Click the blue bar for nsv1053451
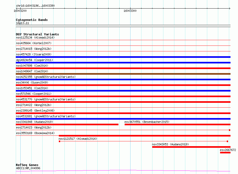 pyautogui.click(x=123, y=91)
